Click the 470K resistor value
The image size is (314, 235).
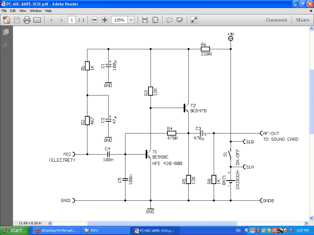coord(172,138)
